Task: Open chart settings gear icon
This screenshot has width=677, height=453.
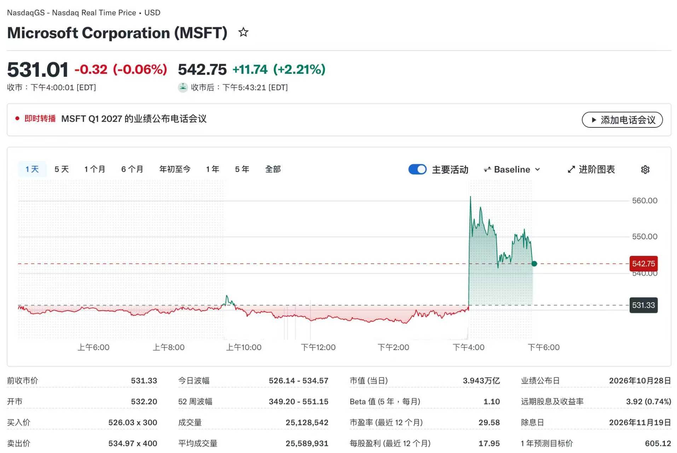Action: tap(645, 170)
